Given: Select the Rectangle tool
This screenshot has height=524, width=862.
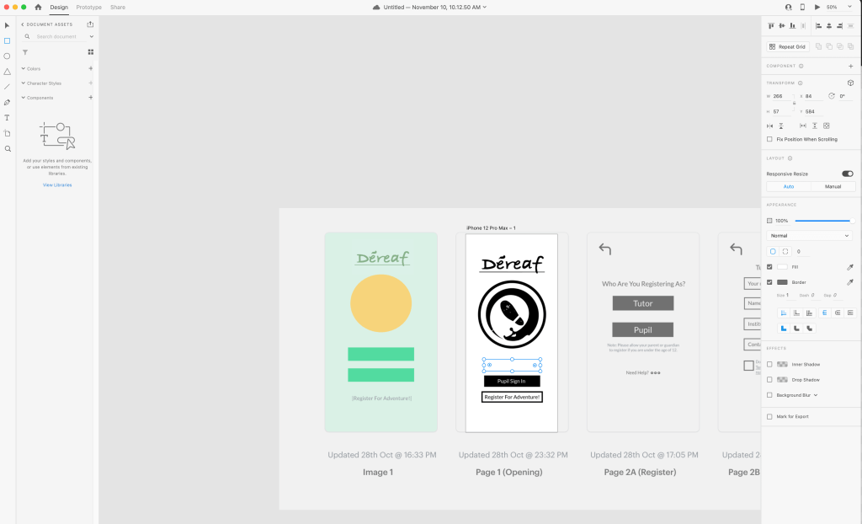Looking at the screenshot, I should tap(8, 40).
